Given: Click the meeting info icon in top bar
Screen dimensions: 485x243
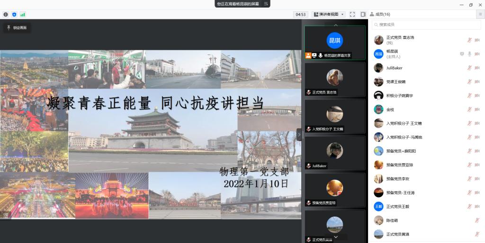Looking at the screenshot, I should (x=6, y=15).
